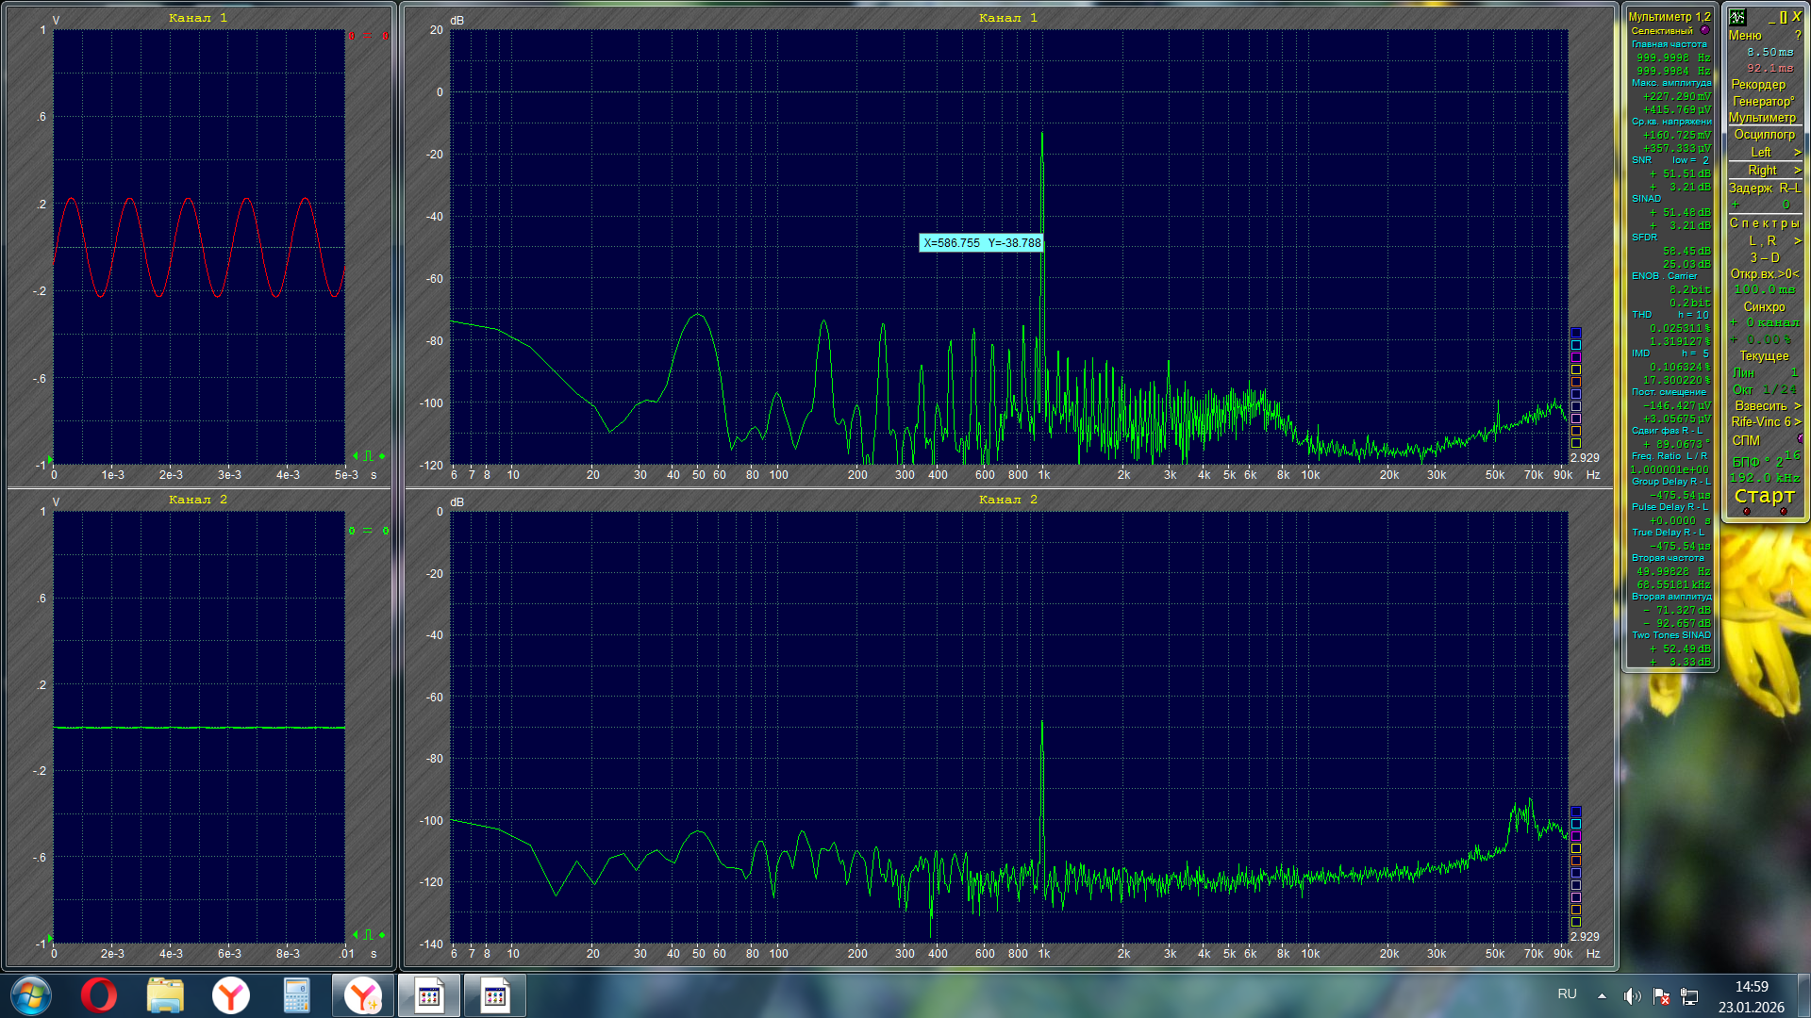Open the Меню menu
Viewport: 1811px width, 1018px height.
point(1744,35)
